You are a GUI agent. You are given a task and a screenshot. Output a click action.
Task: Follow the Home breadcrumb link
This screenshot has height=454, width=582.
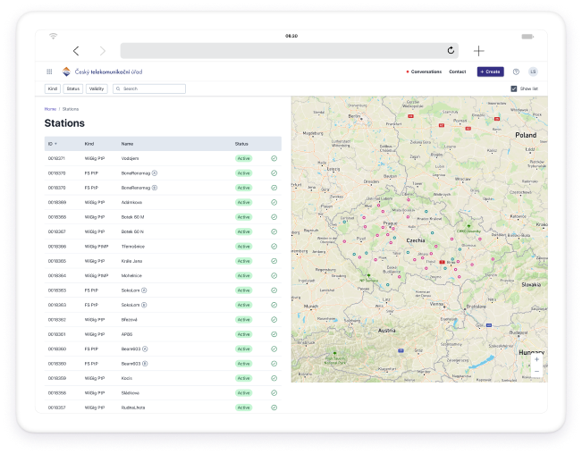50,109
